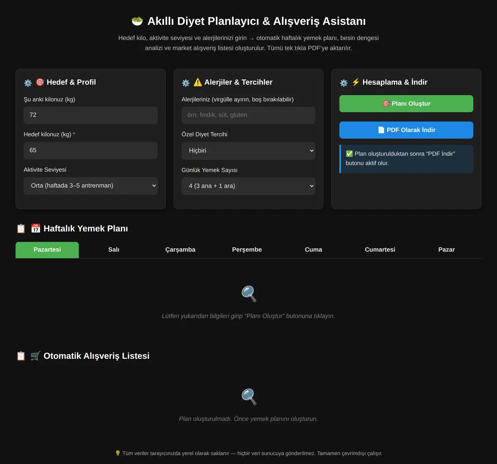View the Cumartesi tab
The width and height of the screenshot is (497, 464).
pos(380,250)
